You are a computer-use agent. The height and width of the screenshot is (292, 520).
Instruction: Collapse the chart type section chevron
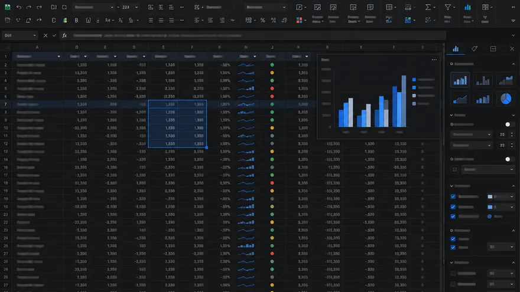point(513,64)
